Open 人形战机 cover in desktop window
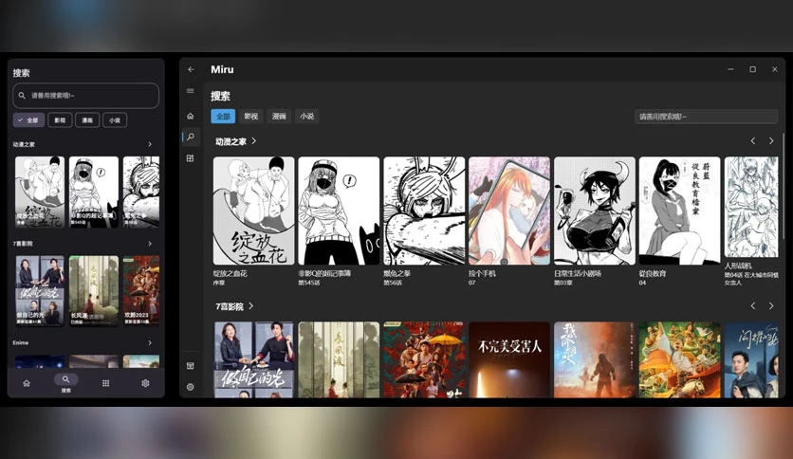Image resolution: width=793 pixels, height=459 pixels. click(x=751, y=208)
